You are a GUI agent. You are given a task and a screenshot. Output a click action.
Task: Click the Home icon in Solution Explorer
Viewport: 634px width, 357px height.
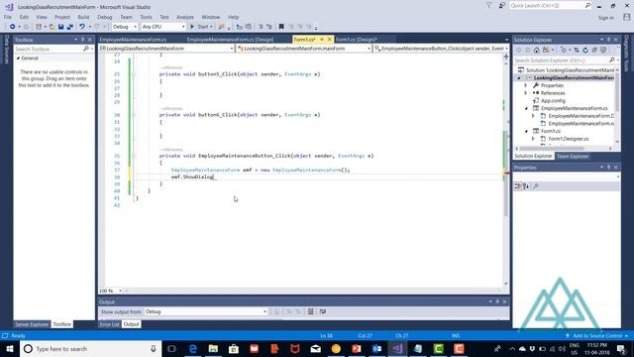[x=537, y=51]
